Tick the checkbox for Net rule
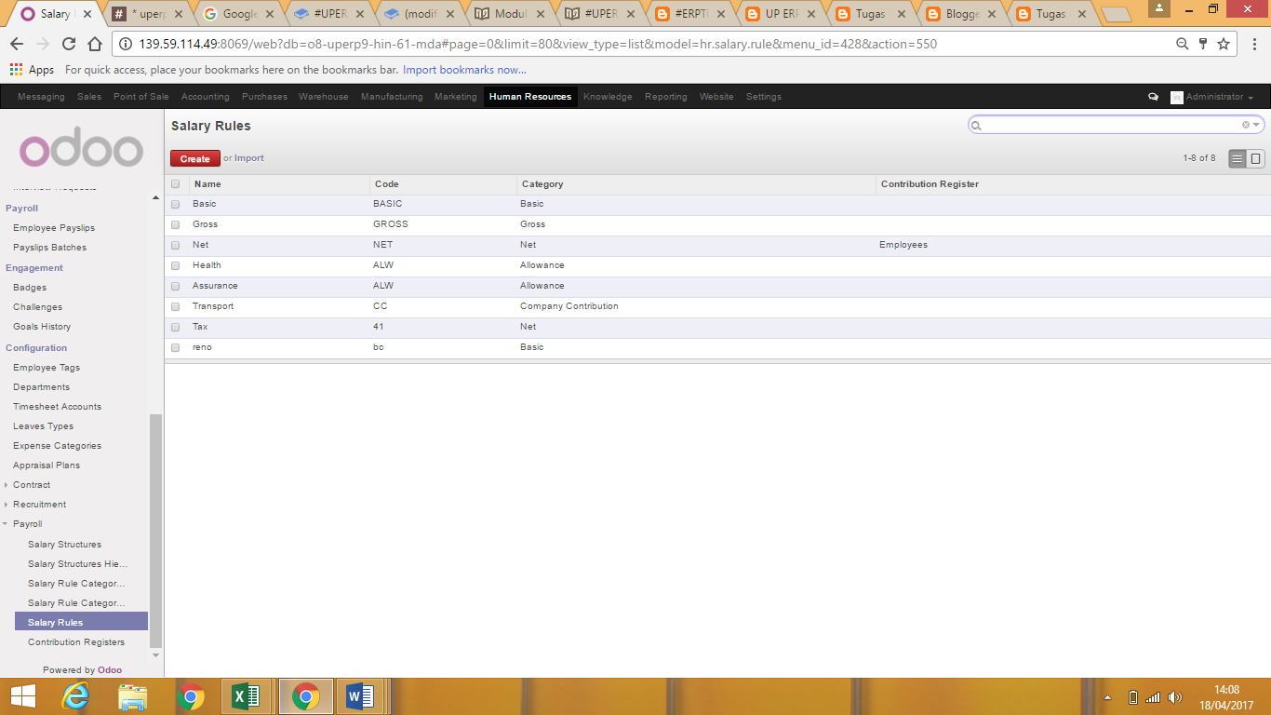1271x715 pixels. point(175,246)
